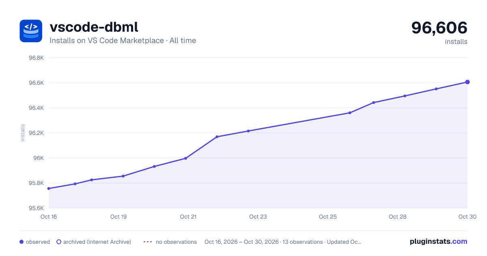The image size is (487, 256).
Task: Click the date range and 13 observations footer text
Action: pos(283,242)
